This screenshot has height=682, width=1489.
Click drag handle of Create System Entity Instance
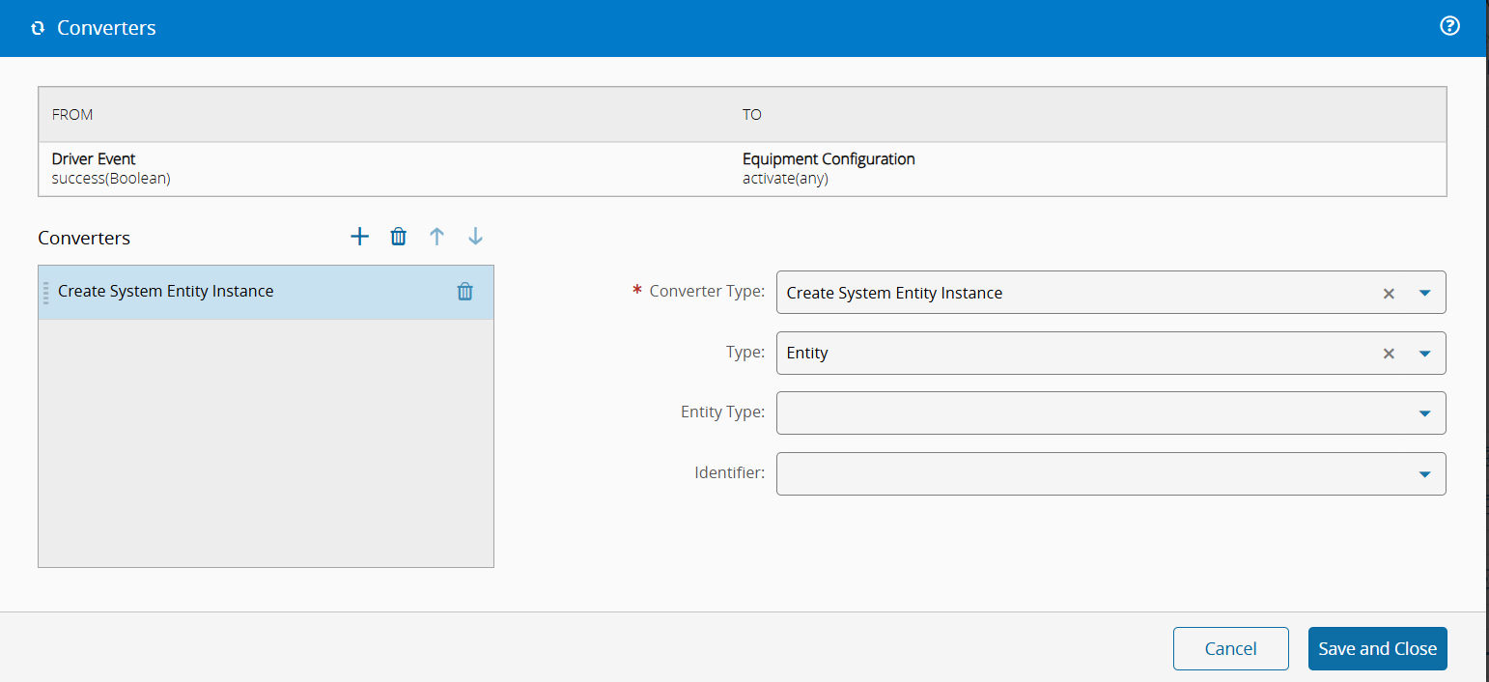click(x=45, y=292)
